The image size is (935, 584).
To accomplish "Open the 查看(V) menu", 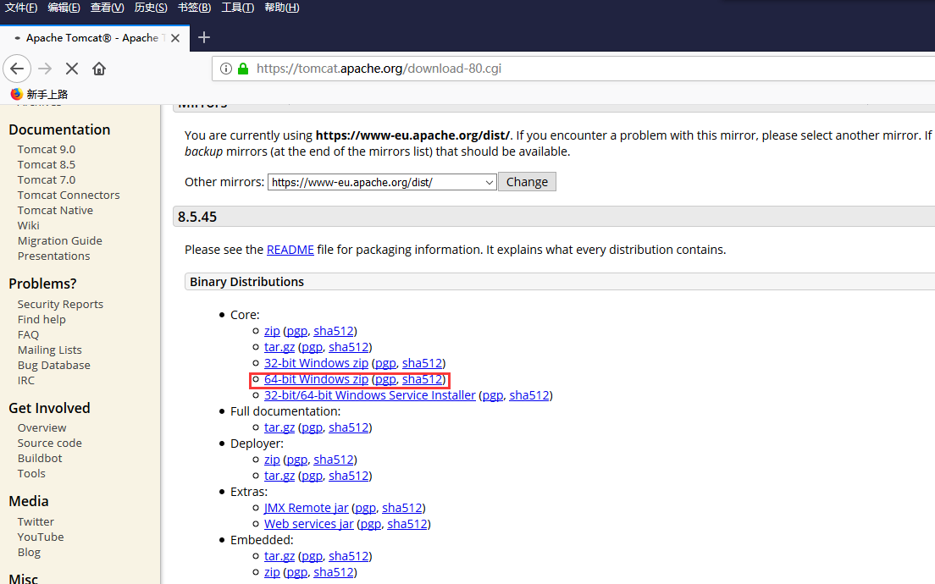I will [x=108, y=7].
